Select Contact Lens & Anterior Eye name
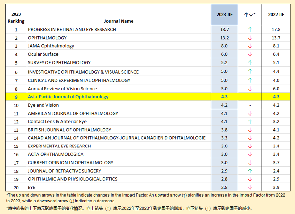 point(57,122)
